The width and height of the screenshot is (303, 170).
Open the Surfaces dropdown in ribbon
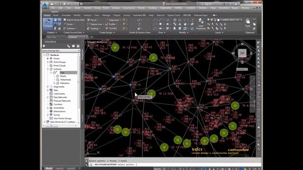(70, 28)
